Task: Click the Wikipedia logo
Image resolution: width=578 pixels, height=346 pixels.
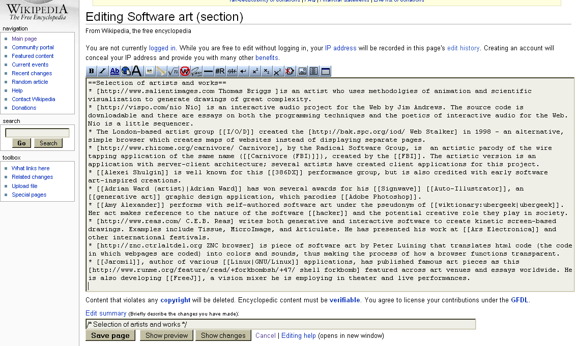Action: point(38,11)
